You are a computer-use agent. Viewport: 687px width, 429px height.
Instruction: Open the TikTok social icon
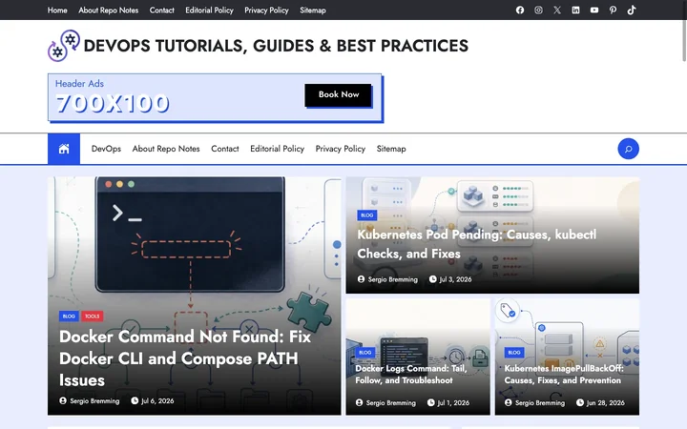click(632, 10)
